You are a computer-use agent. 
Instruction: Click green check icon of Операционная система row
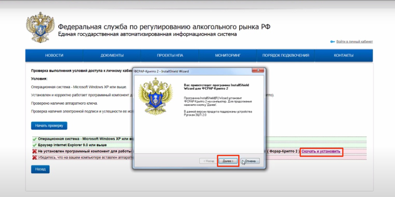click(x=35, y=139)
